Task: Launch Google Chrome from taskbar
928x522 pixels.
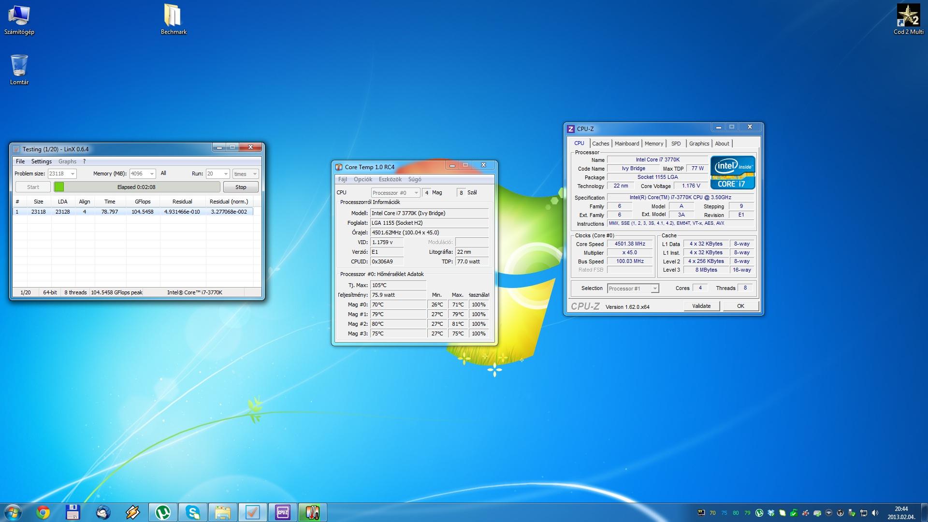Action: pyautogui.click(x=43, y=512)
